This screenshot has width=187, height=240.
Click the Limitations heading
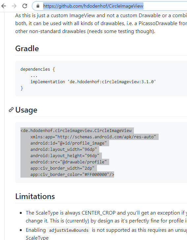[35, 196]
